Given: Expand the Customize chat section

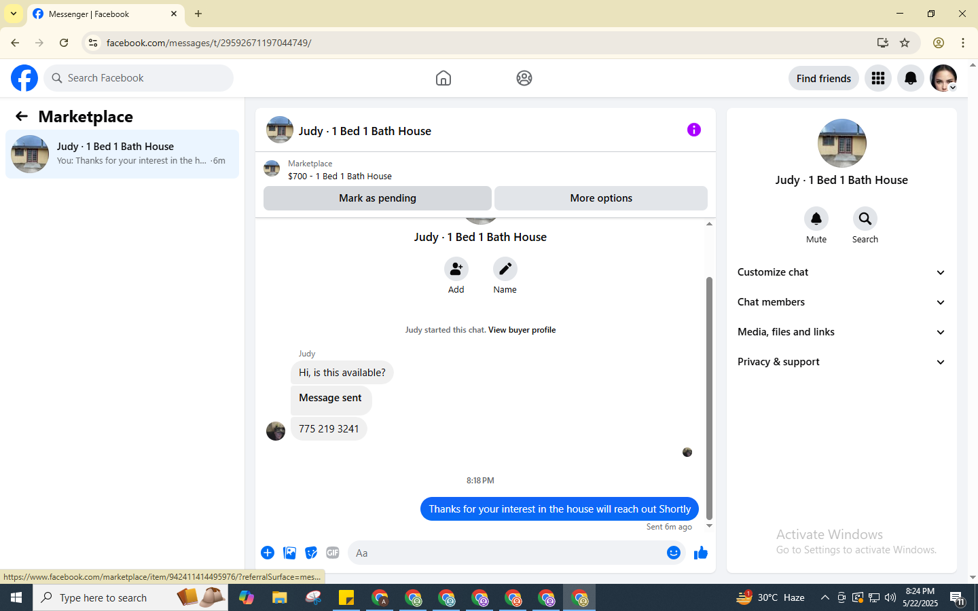Looking at the screenshot, I should coord(841,272).
